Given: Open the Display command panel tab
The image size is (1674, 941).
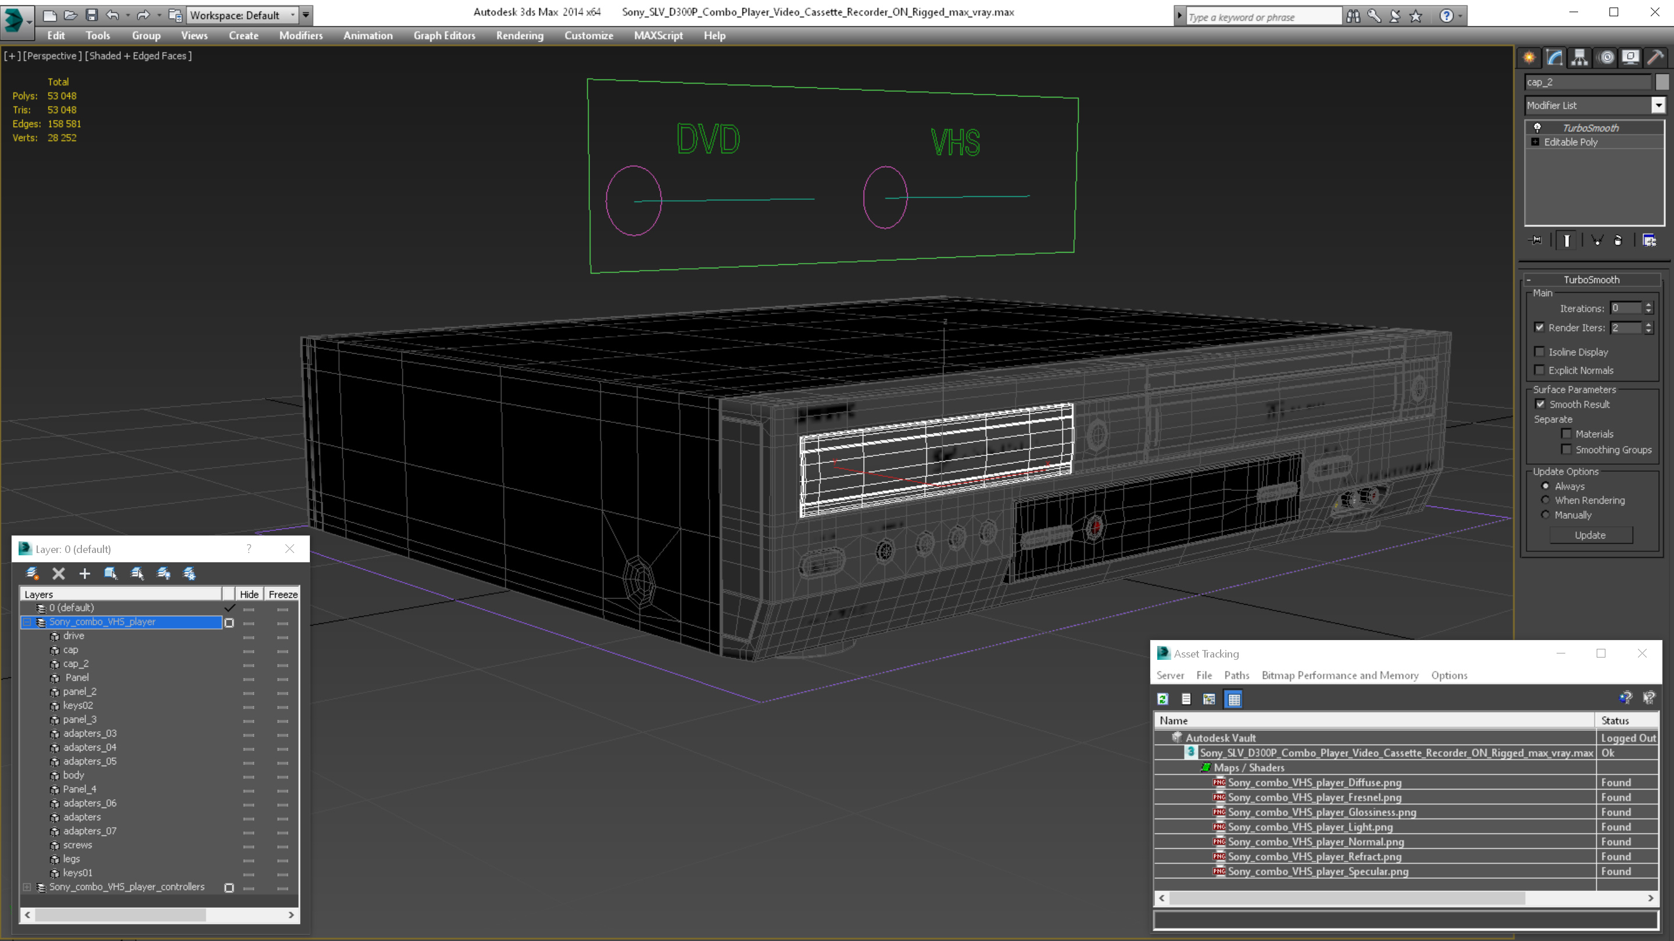Looking at the screenshot, I should click(1630, 58).
